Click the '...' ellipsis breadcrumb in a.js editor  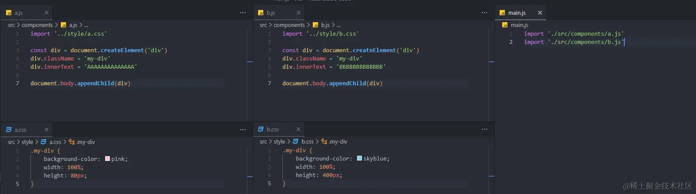[86, 25]
